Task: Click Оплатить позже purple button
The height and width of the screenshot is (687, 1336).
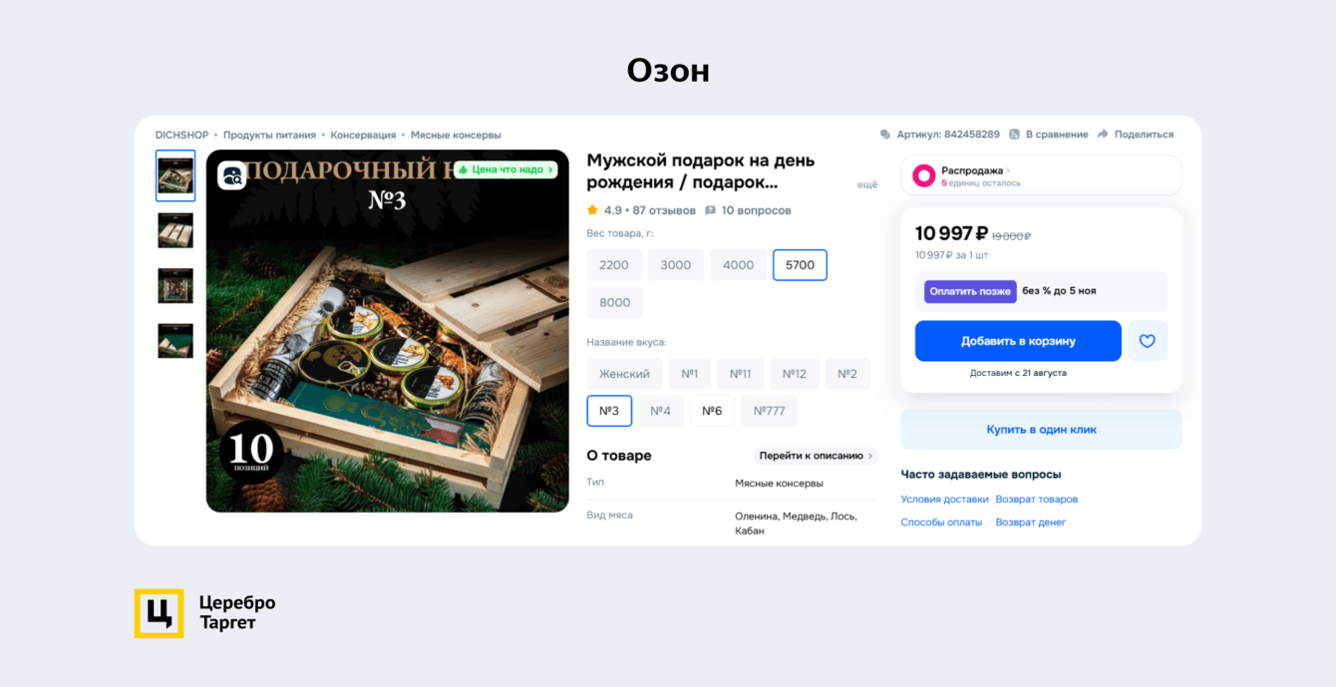Action: (970, 291)
